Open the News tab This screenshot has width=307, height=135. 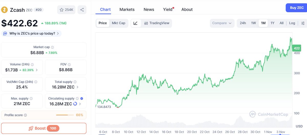tap(149, 9)
